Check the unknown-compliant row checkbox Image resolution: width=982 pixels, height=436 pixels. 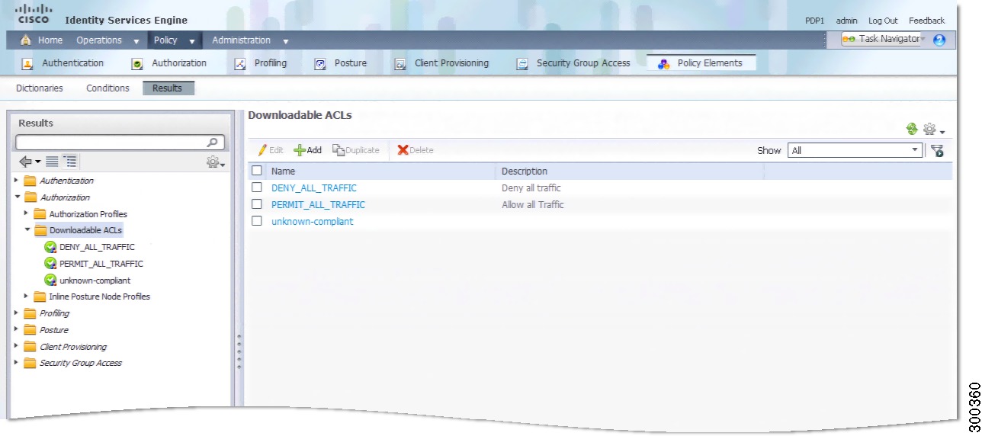[257, 221]
